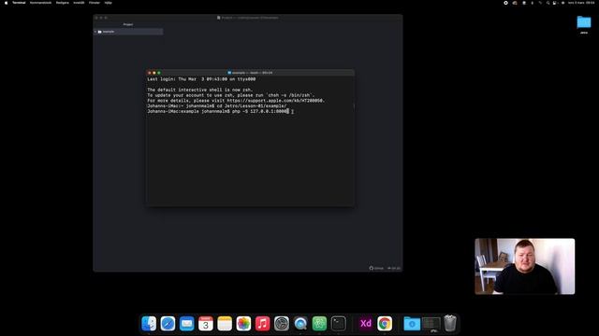Click the Project tab in the Atom window
Screen dimensions: 599x336
tap(128, 24)
